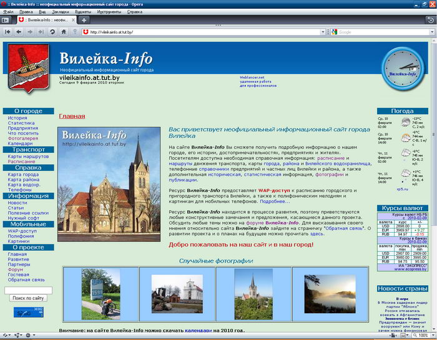Open the address bar history dropdown
The width and height of the screenshot is (437, 340).
pyautogui.click(x=323, y=32)
